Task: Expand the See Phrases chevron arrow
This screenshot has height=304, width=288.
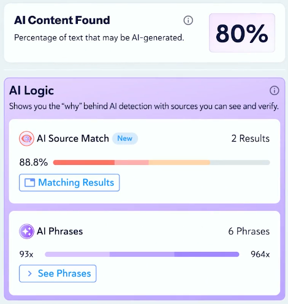Action: 30,273
